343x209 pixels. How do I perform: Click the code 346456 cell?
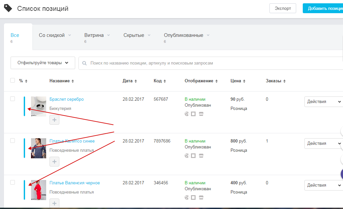point(161,183)
